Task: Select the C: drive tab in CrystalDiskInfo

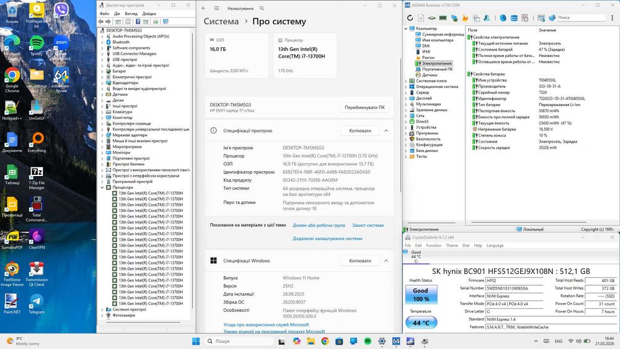Action: 416,257
